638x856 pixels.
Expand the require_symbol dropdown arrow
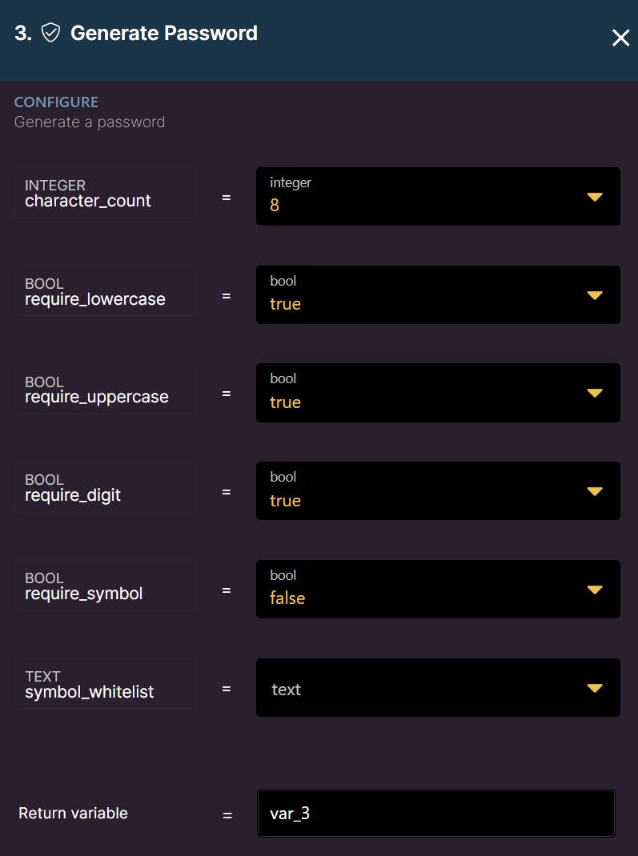tap(594, 590)
